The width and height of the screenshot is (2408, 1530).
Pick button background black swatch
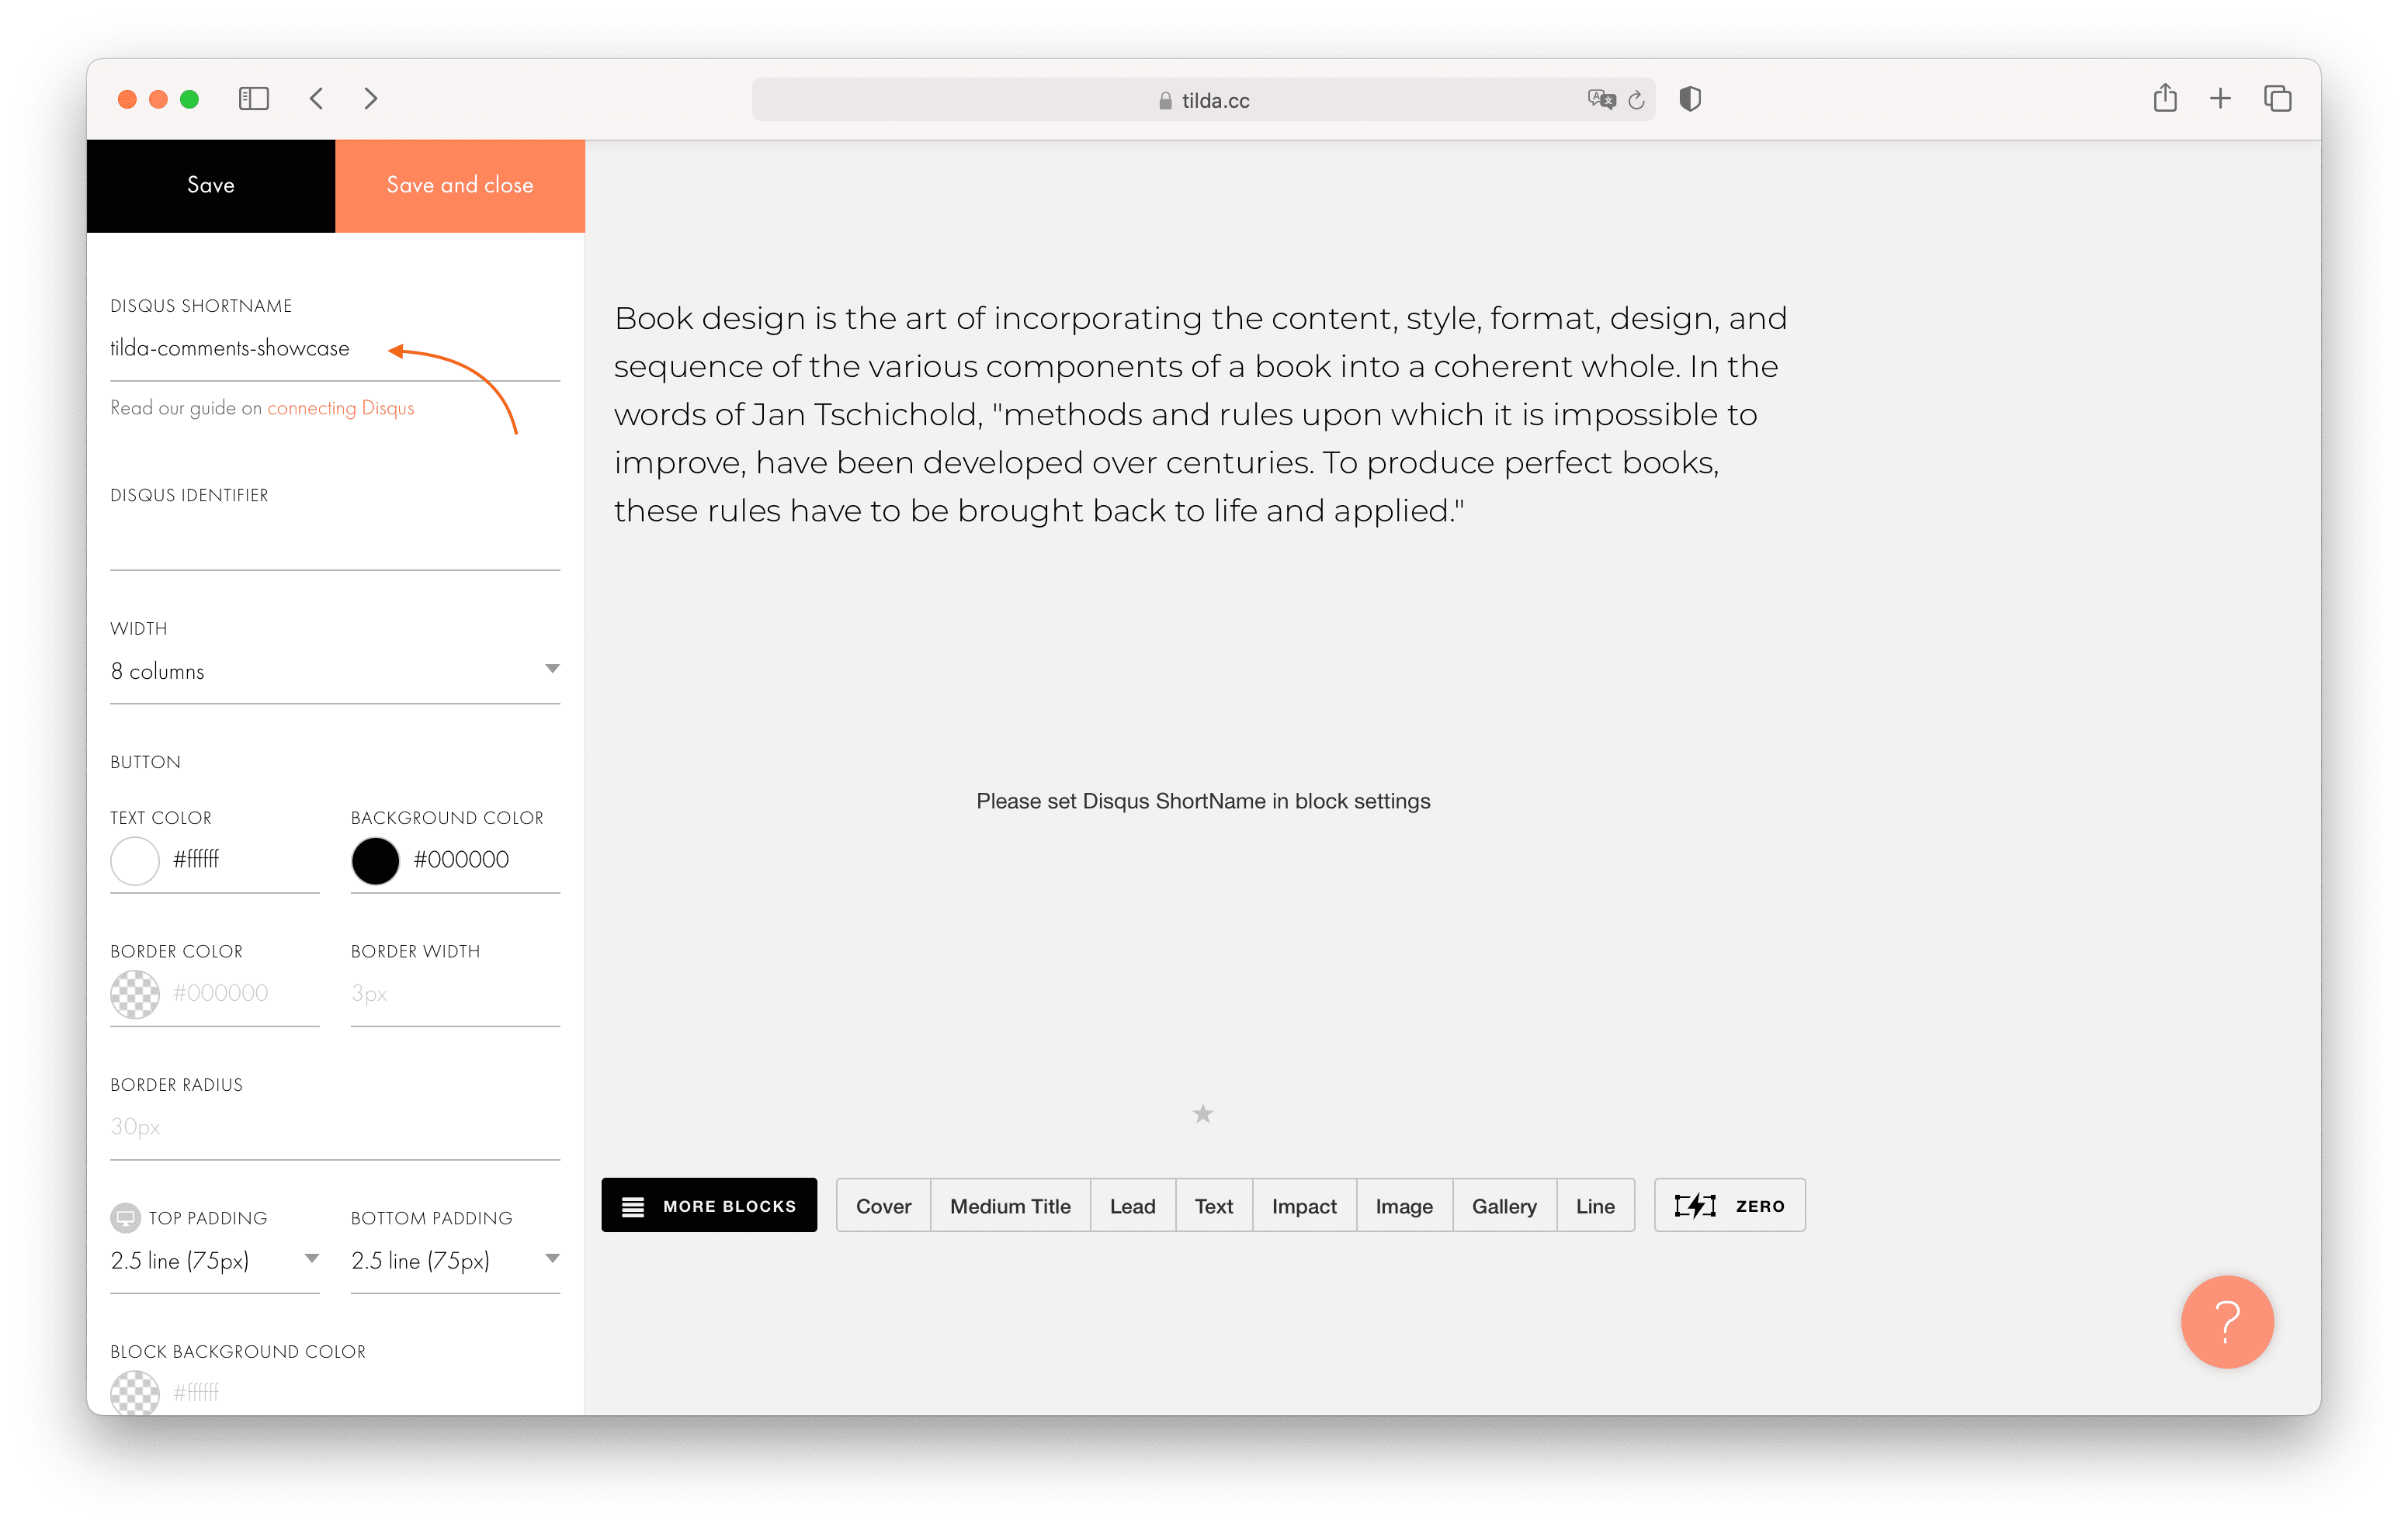pyautogui.click(x=376, y=860)
